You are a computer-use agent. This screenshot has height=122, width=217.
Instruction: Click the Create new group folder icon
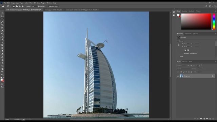click(207, 119)
